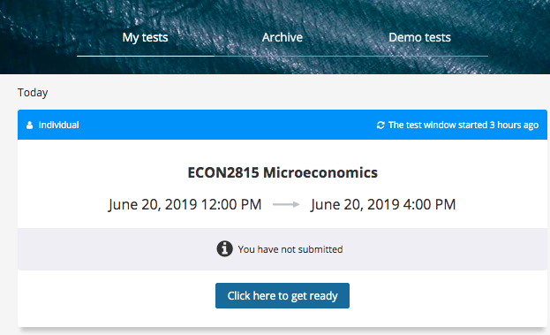Click the end date June 20, 2019 4:00 PM
The image size is (550, 335).
point(383,204)
